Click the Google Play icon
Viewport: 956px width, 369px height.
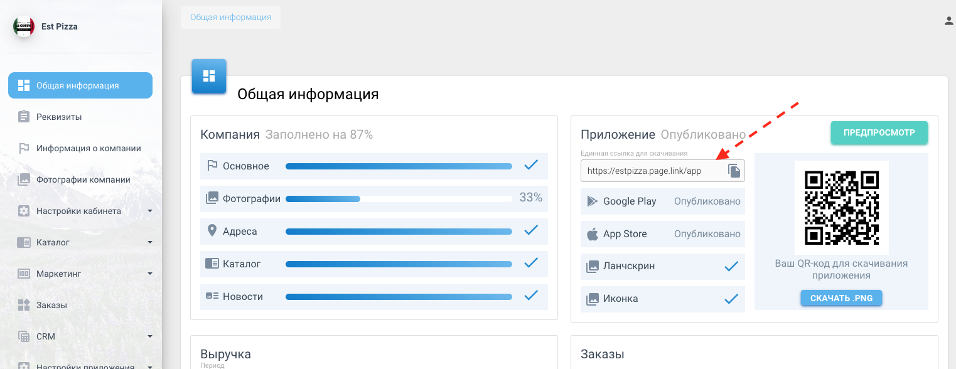592,201
